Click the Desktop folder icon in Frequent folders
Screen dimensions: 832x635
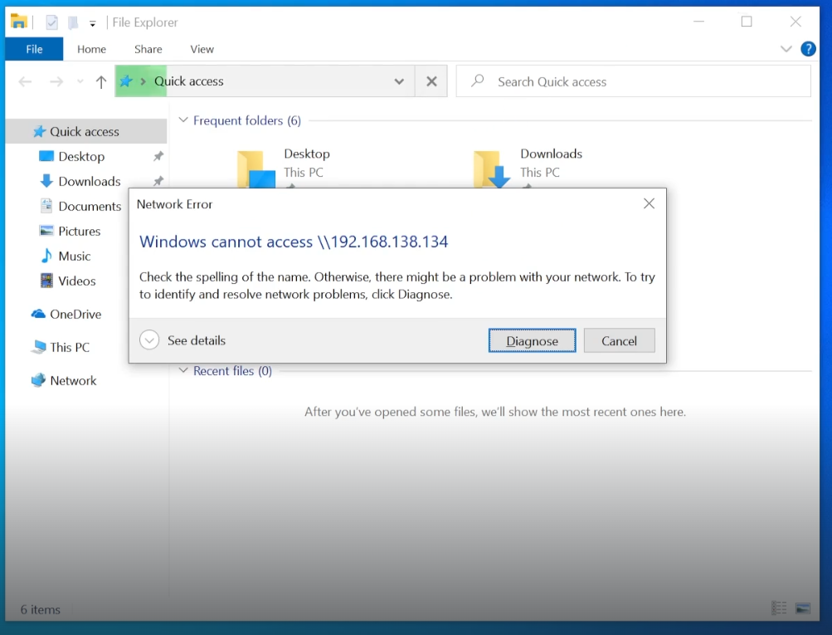[255, 169]
